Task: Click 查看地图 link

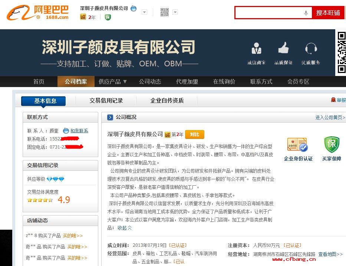Action: click(x=330, y=254)
